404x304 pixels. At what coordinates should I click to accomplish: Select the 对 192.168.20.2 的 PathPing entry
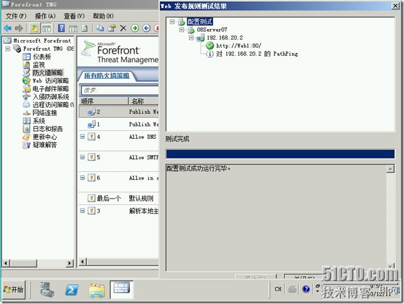257,54
